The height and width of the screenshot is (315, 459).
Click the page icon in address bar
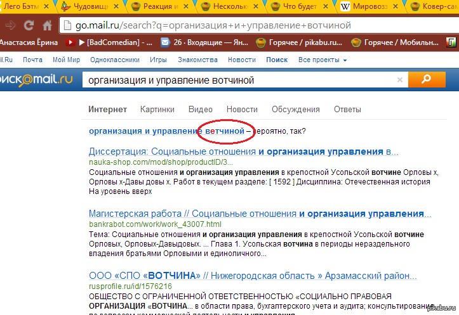(68, 25)
